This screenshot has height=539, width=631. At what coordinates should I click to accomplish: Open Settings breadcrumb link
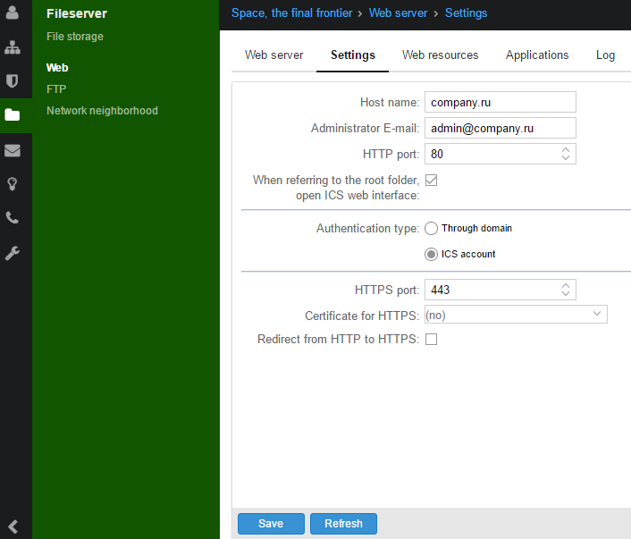466,13
